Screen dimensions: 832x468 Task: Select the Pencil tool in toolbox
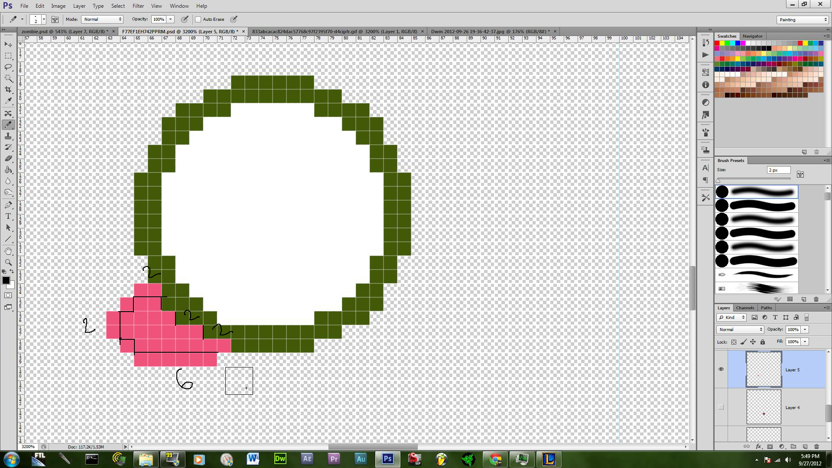(x=8, y=125)
